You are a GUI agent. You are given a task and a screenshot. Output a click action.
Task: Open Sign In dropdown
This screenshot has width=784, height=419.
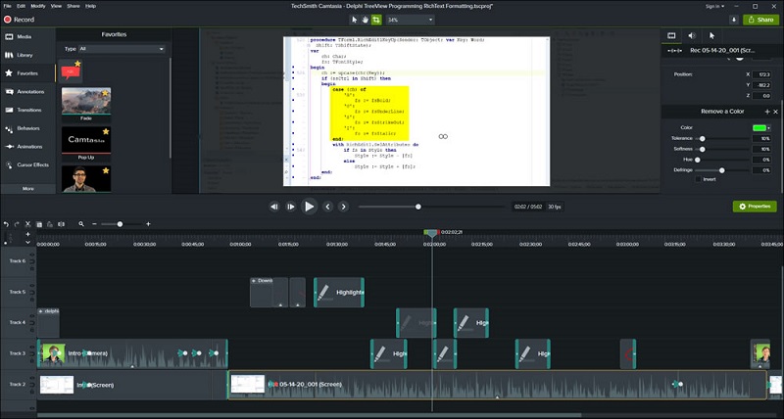[x=714, y=6]
